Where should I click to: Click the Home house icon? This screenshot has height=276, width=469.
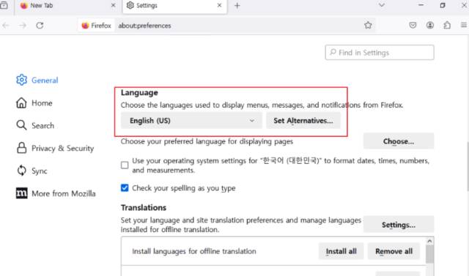coord(21,102)
